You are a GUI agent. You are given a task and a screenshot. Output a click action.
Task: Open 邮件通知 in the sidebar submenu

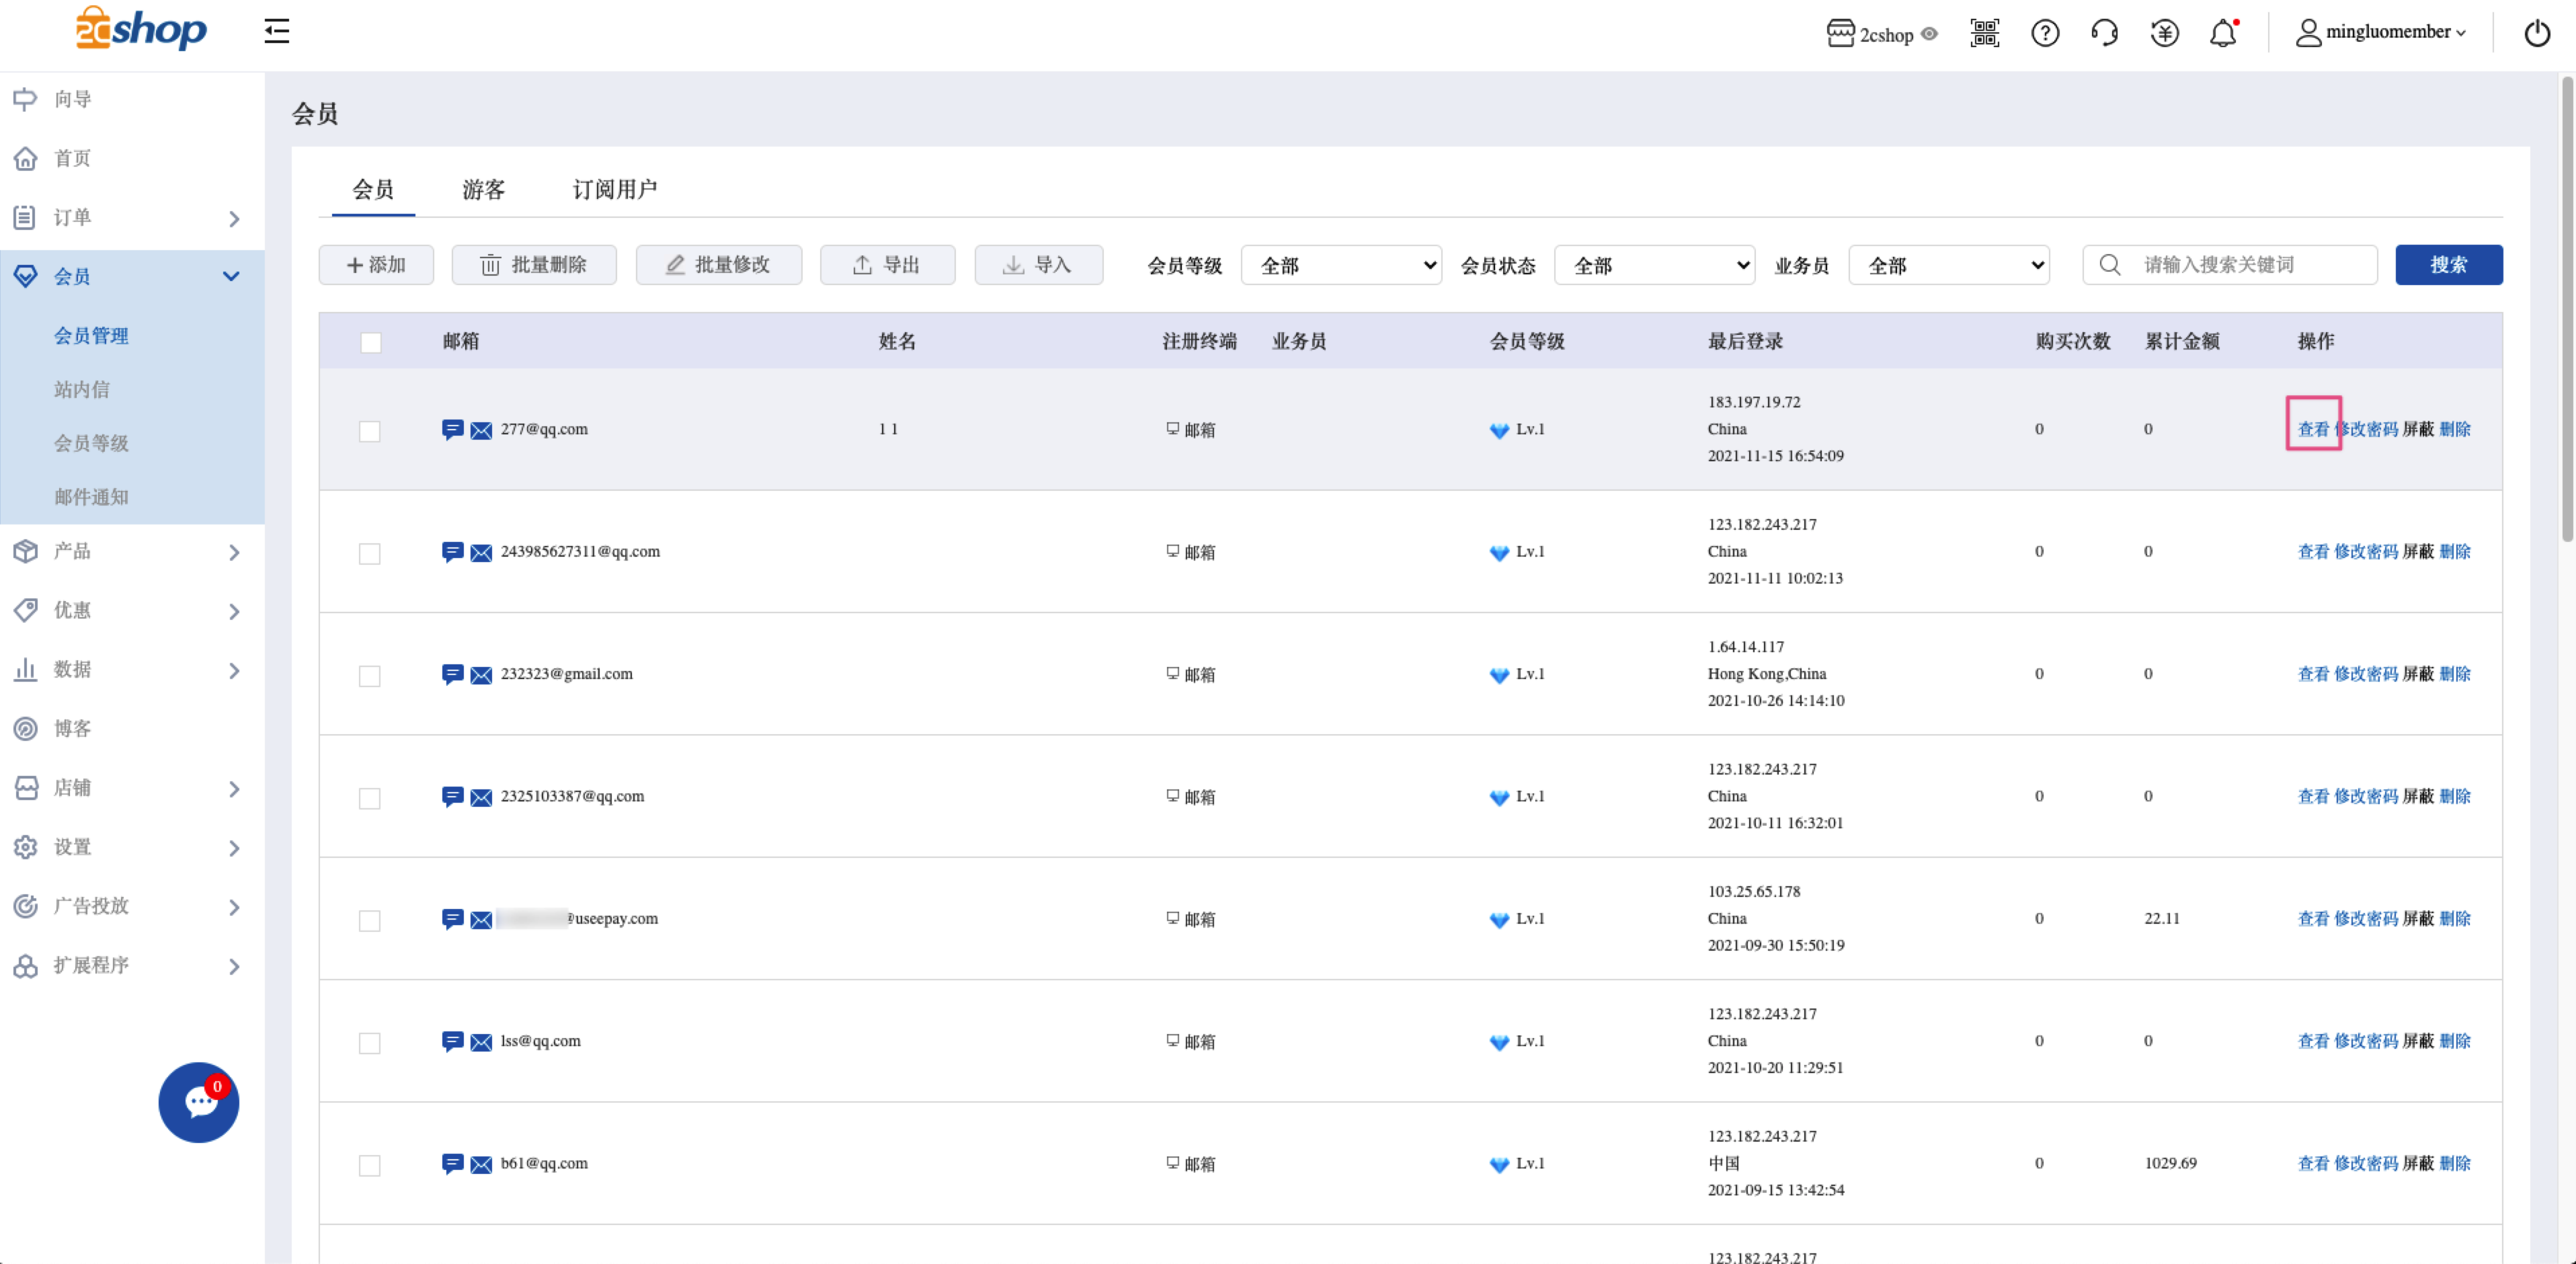point(91,497)
